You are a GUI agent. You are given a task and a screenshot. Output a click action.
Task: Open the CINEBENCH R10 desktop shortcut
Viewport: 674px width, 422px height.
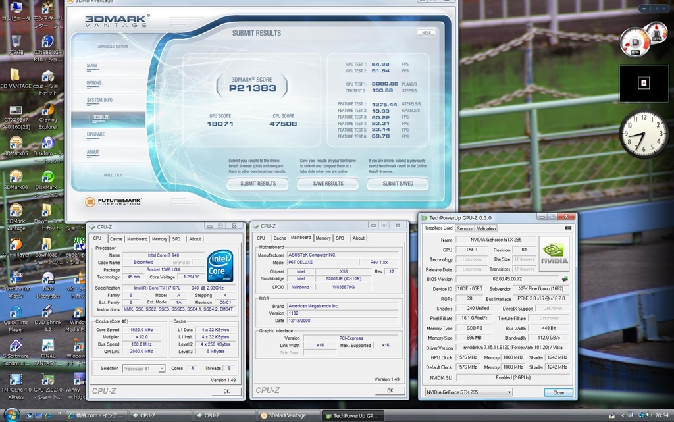coord(47,48)
